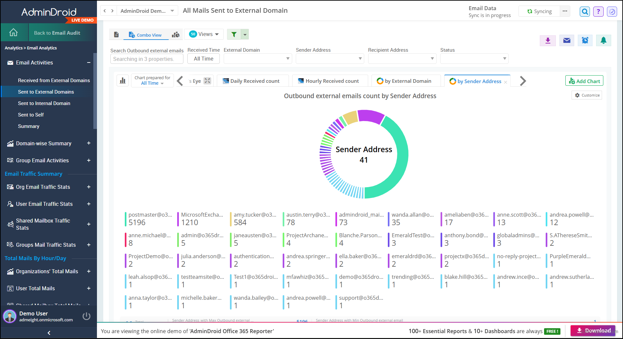Maximize the Eye chart tab icon
Screen dimensions: 623x339
[207, 81]
